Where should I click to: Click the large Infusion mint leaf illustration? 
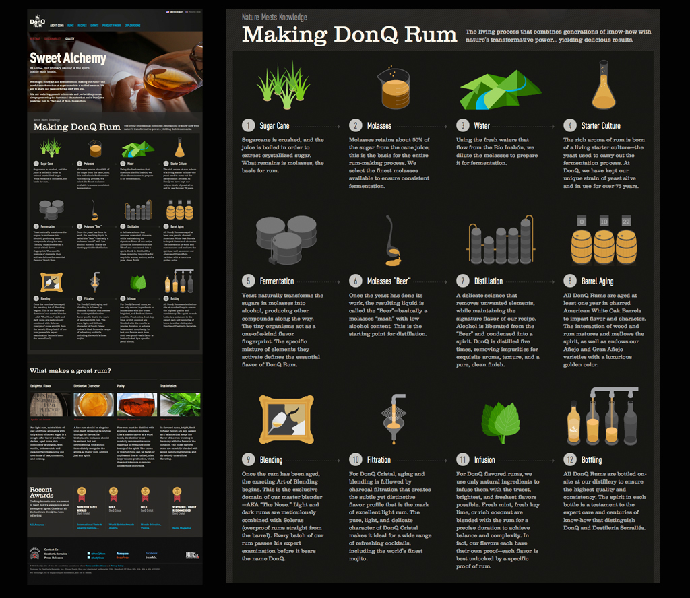[x=501, y=422]
